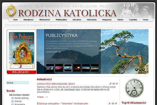Image resolution: width=157 pixels, height=105 pixels.
Task: Open the Galeria menu item
Action: coord(120,20)
